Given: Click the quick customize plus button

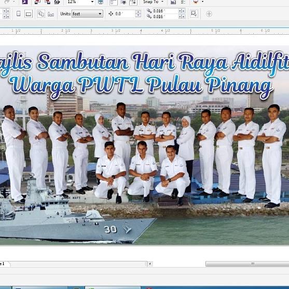Looking at the screenshot, I should pyautogui.click(x=209, y=14).
